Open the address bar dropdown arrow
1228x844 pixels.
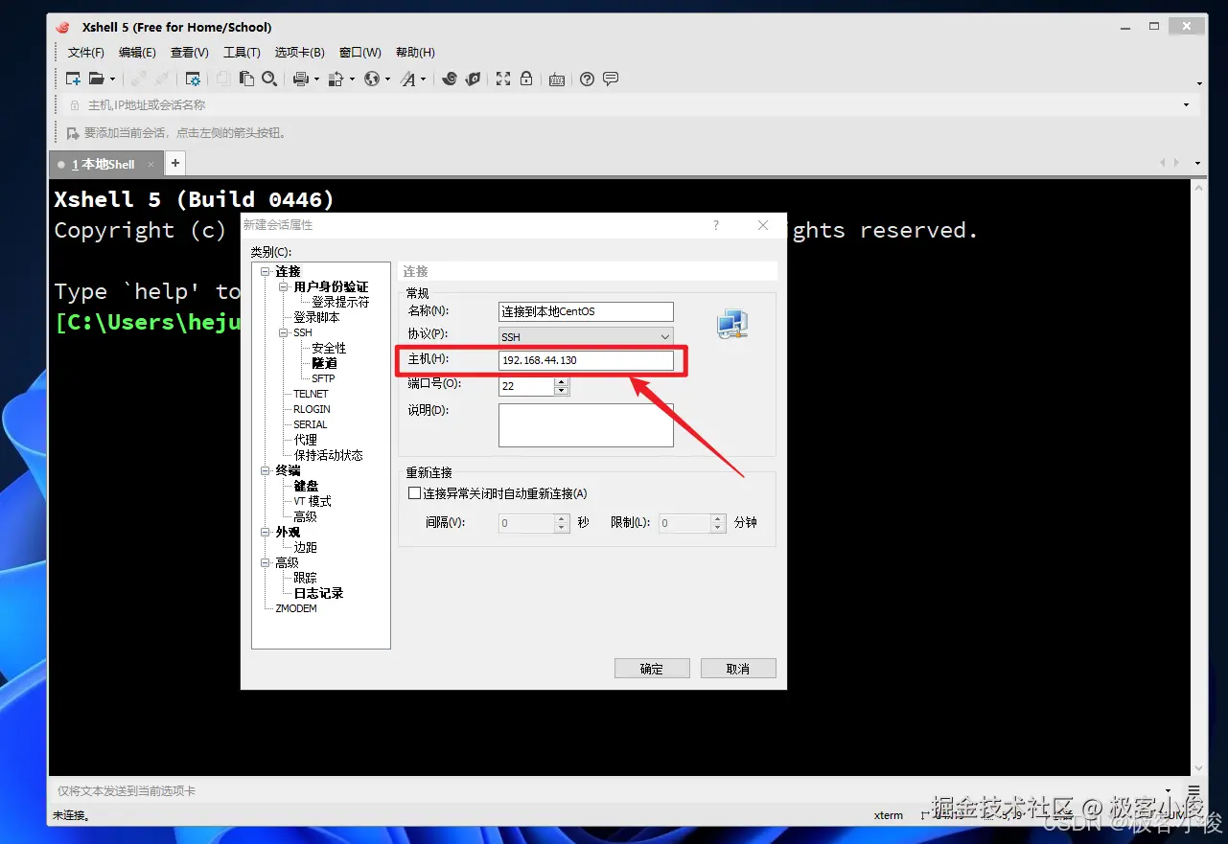tap(1186, 105)
